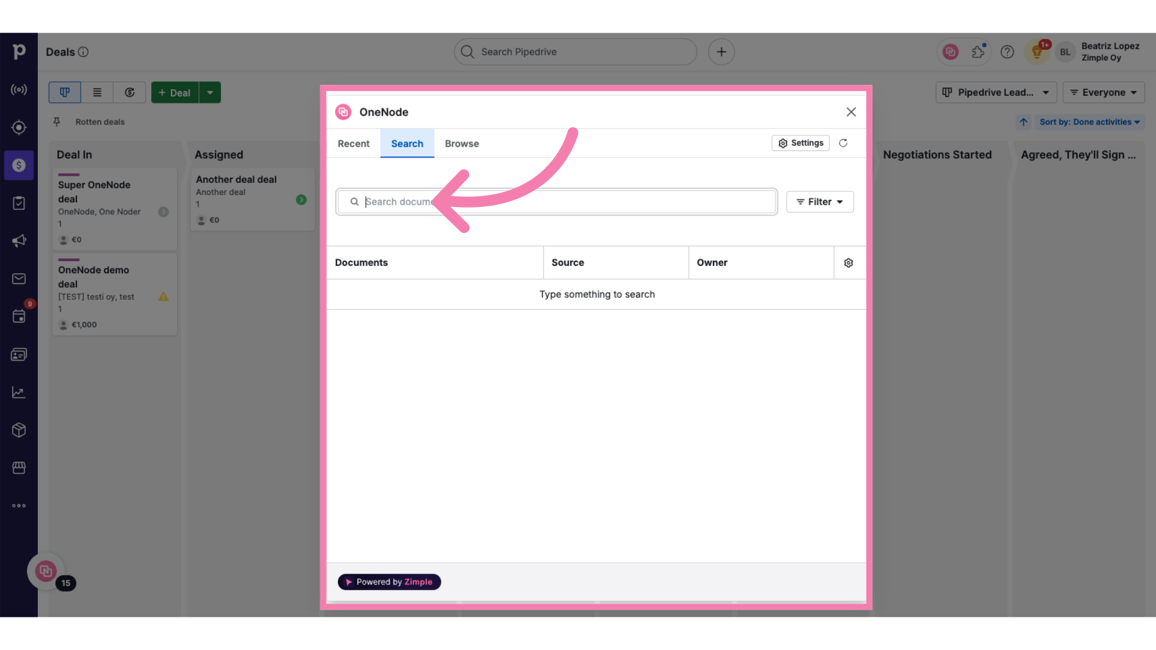Click Powered by Zimple link
Viewport: 1156px width, 650px height.
tap(389, 582)
